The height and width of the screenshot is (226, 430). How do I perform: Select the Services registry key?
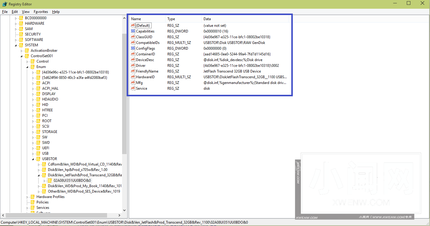pos(43,208)
